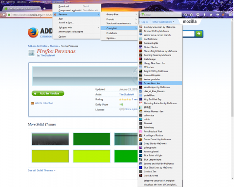Click the bookmark star icon in toolbar
Image resolution: width=234 pixels, height=187 pixels.
click(x=186, y=15)
